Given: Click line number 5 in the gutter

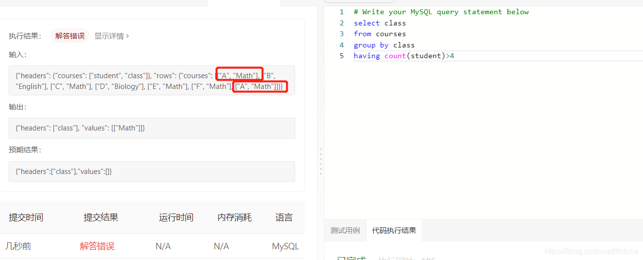Looking at the screenshot, I should pos(342,56).
